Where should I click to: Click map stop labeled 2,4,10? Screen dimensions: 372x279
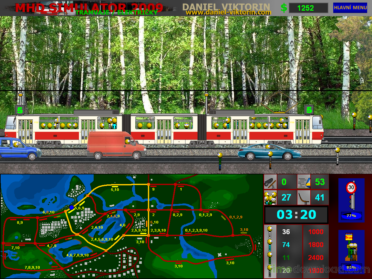pyautogui.click(x=97, y=227)
